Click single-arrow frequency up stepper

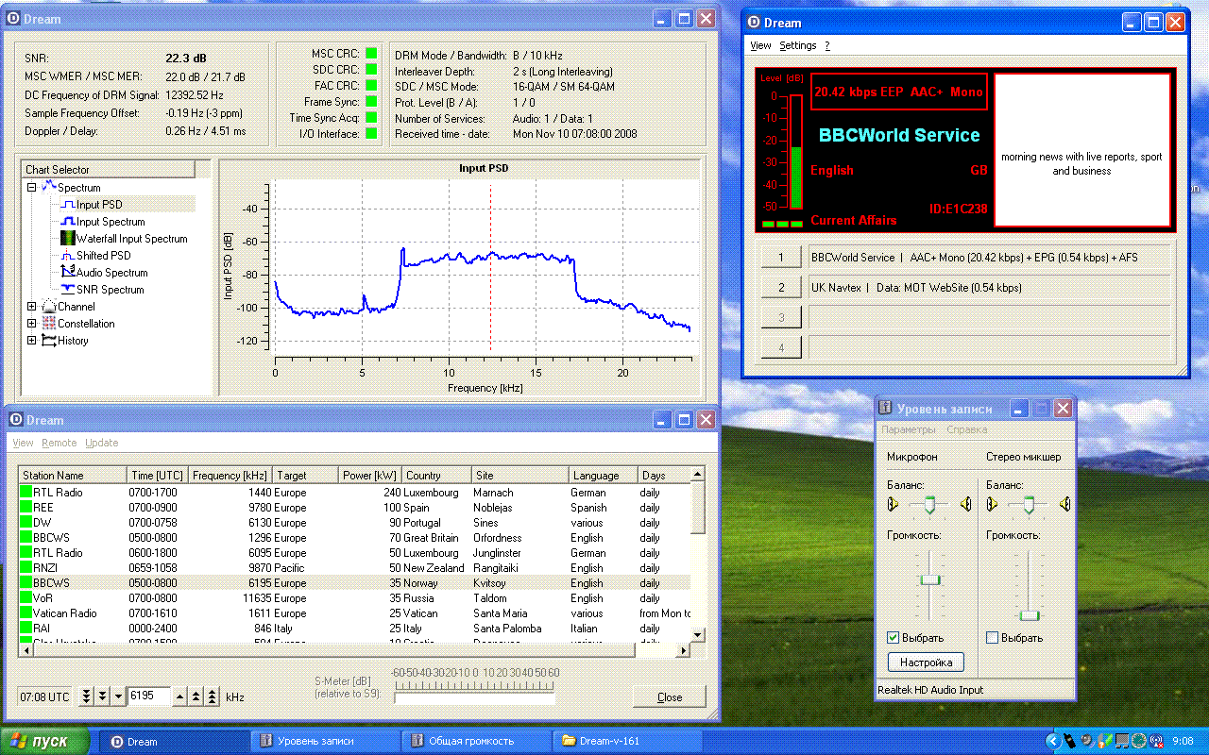click(181, 696)
